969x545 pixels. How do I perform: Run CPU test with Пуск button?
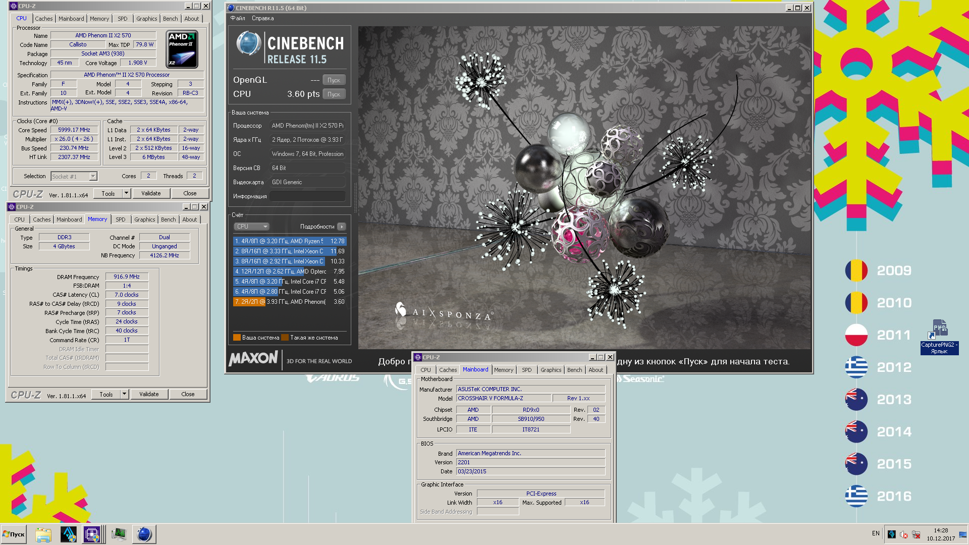334,94
